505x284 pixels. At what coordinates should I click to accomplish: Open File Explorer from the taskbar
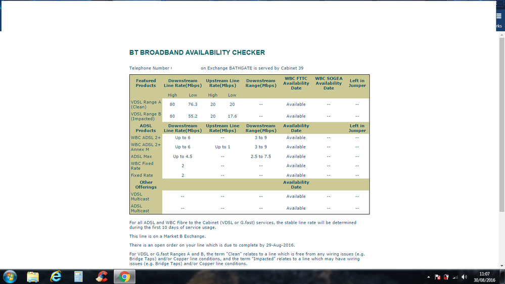tap(33, 277)
